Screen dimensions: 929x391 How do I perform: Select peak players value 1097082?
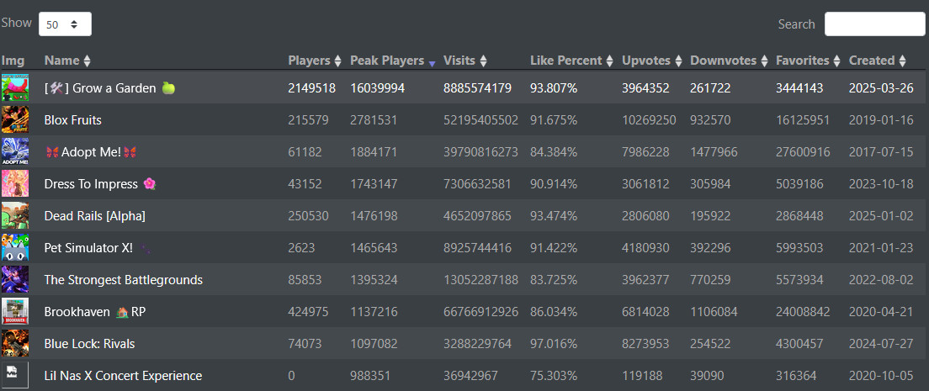point(374,344)
